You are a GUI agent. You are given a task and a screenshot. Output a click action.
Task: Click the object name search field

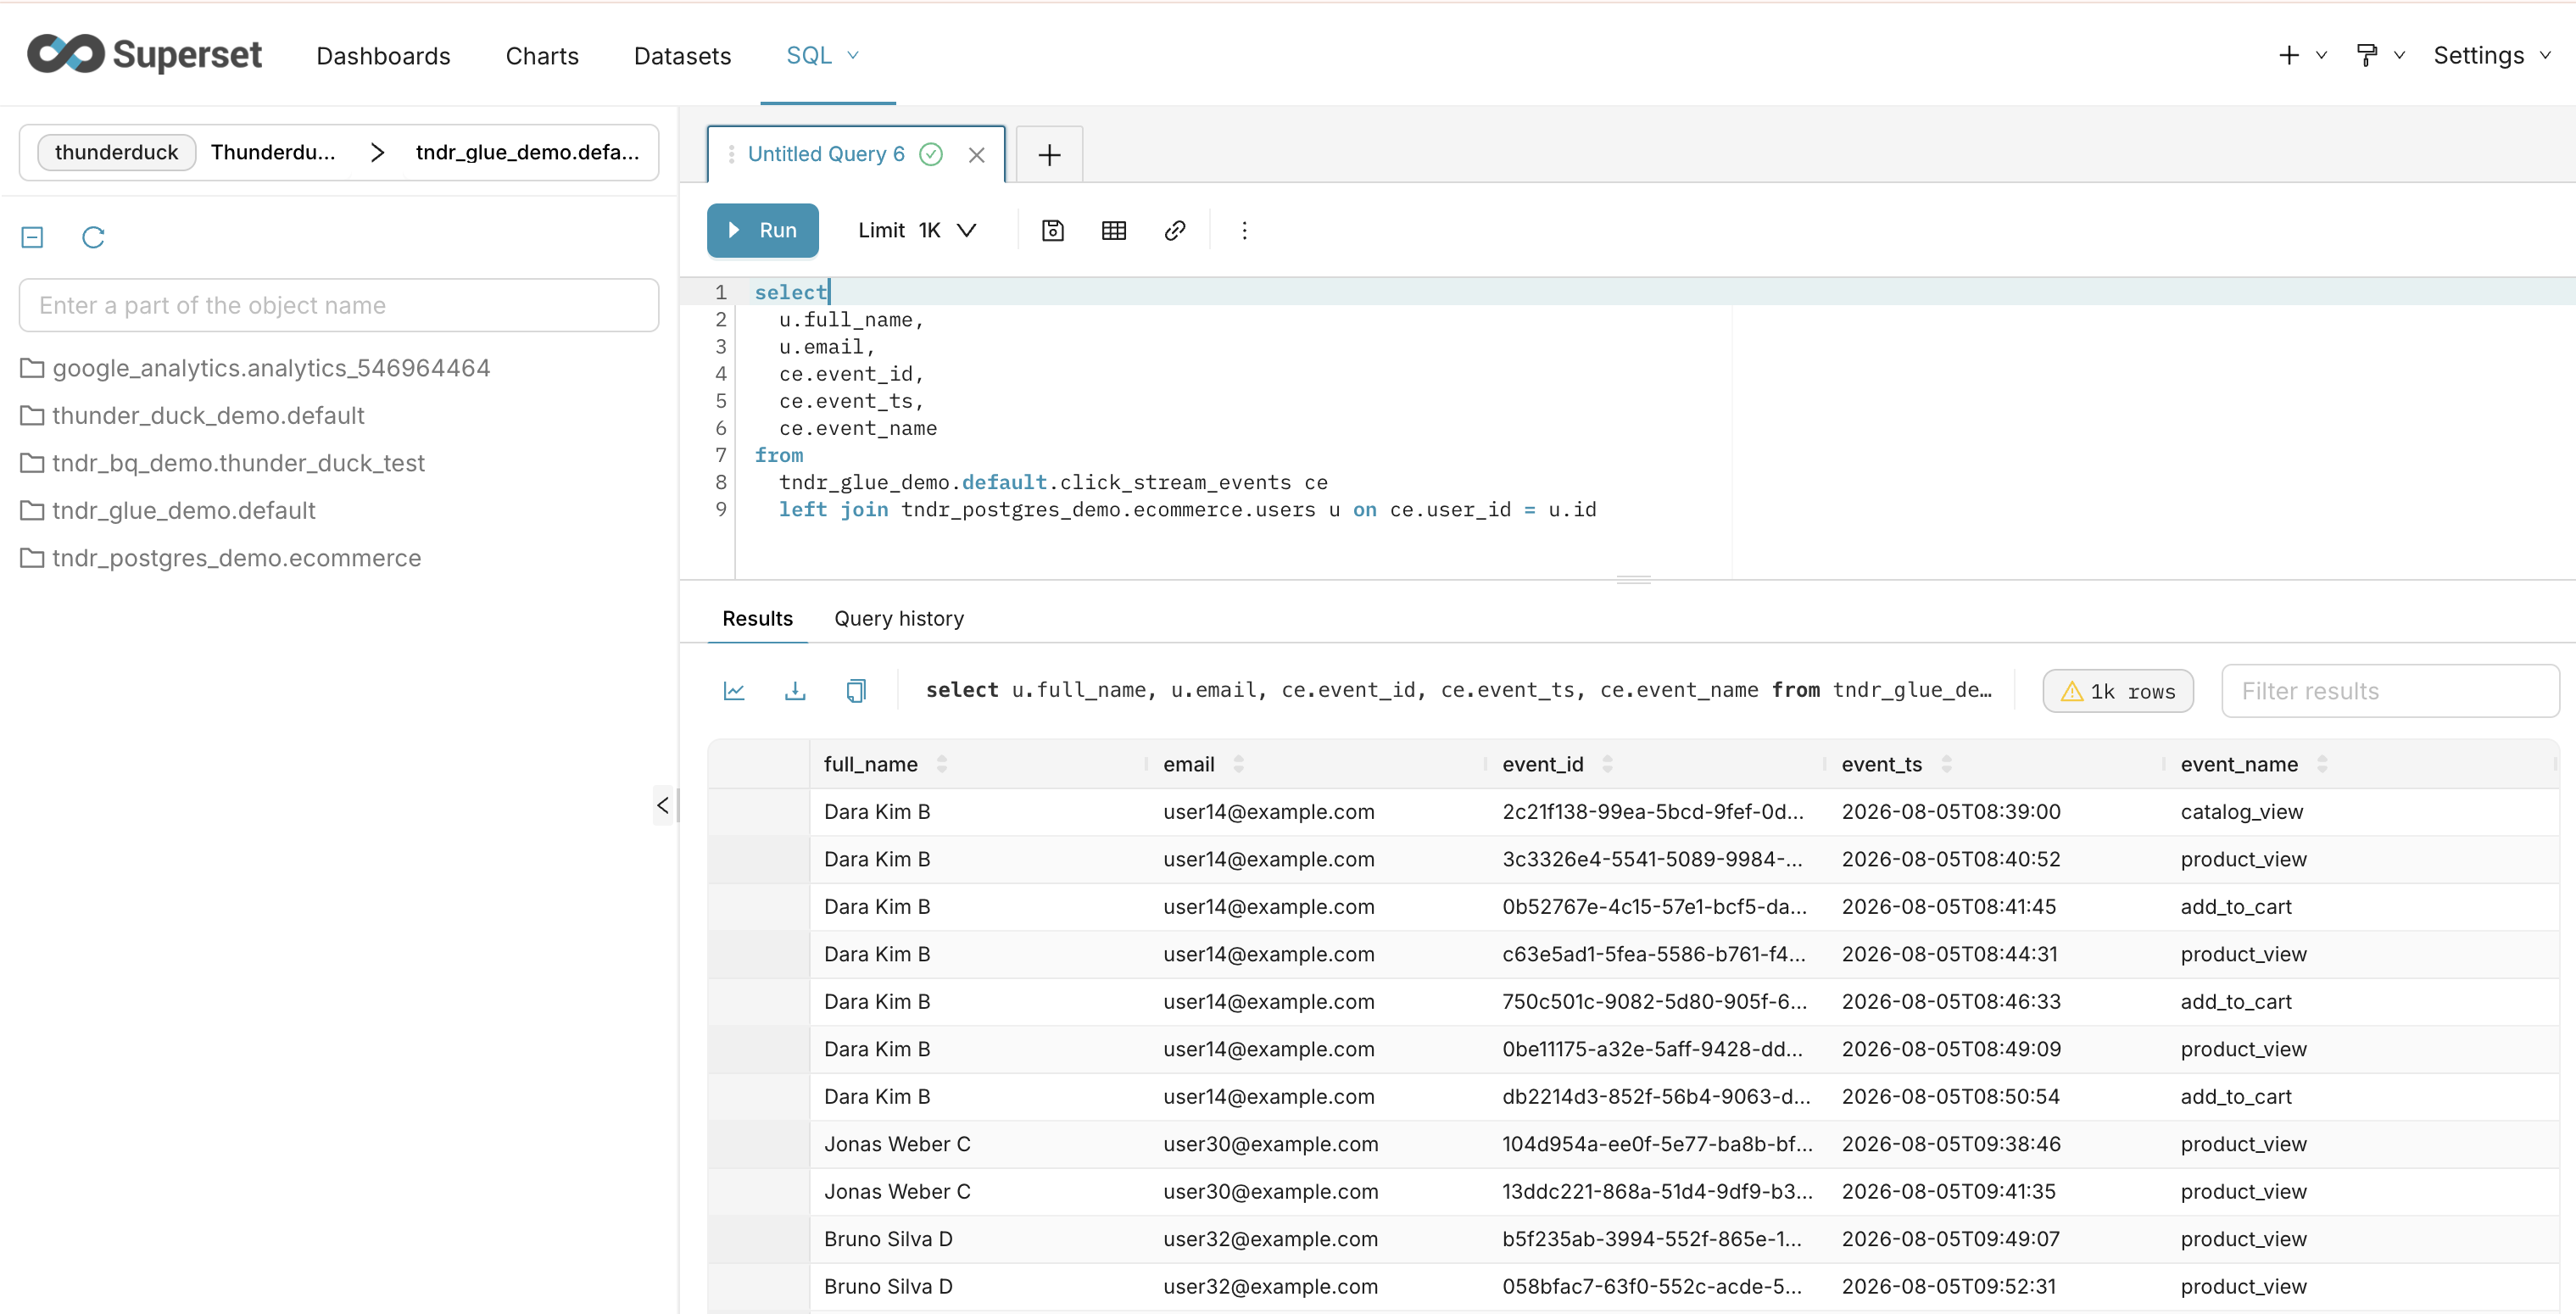(339, 305)
